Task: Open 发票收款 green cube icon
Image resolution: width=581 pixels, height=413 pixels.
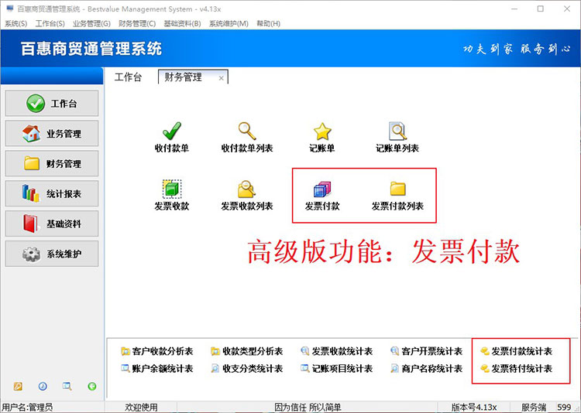Action: 172,189
